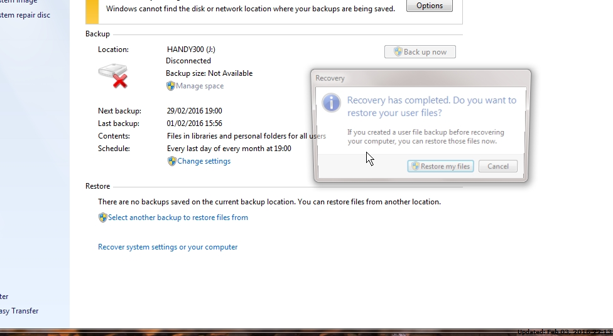Click the shield icon on Back up now

coord(398,52)
